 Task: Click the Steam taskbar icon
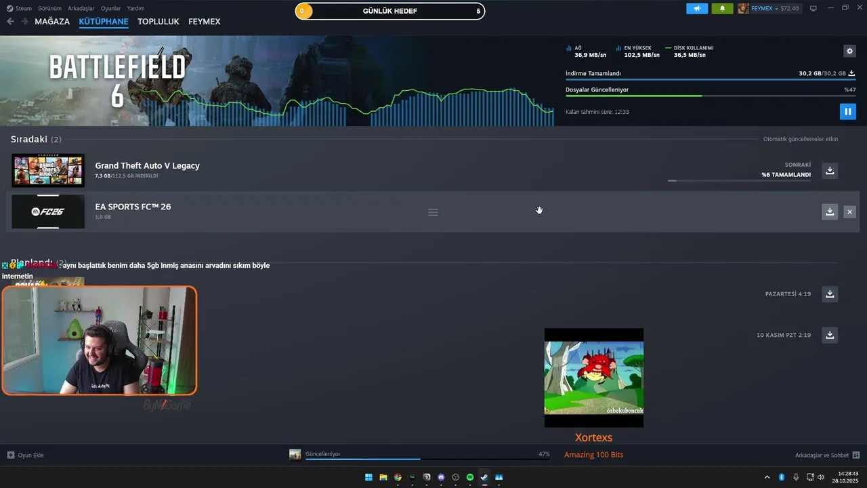[x=484, y=477]
